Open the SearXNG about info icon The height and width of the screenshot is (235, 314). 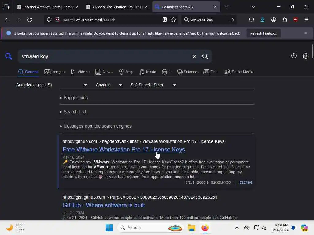pyautogui.click(x=294, y=56)
